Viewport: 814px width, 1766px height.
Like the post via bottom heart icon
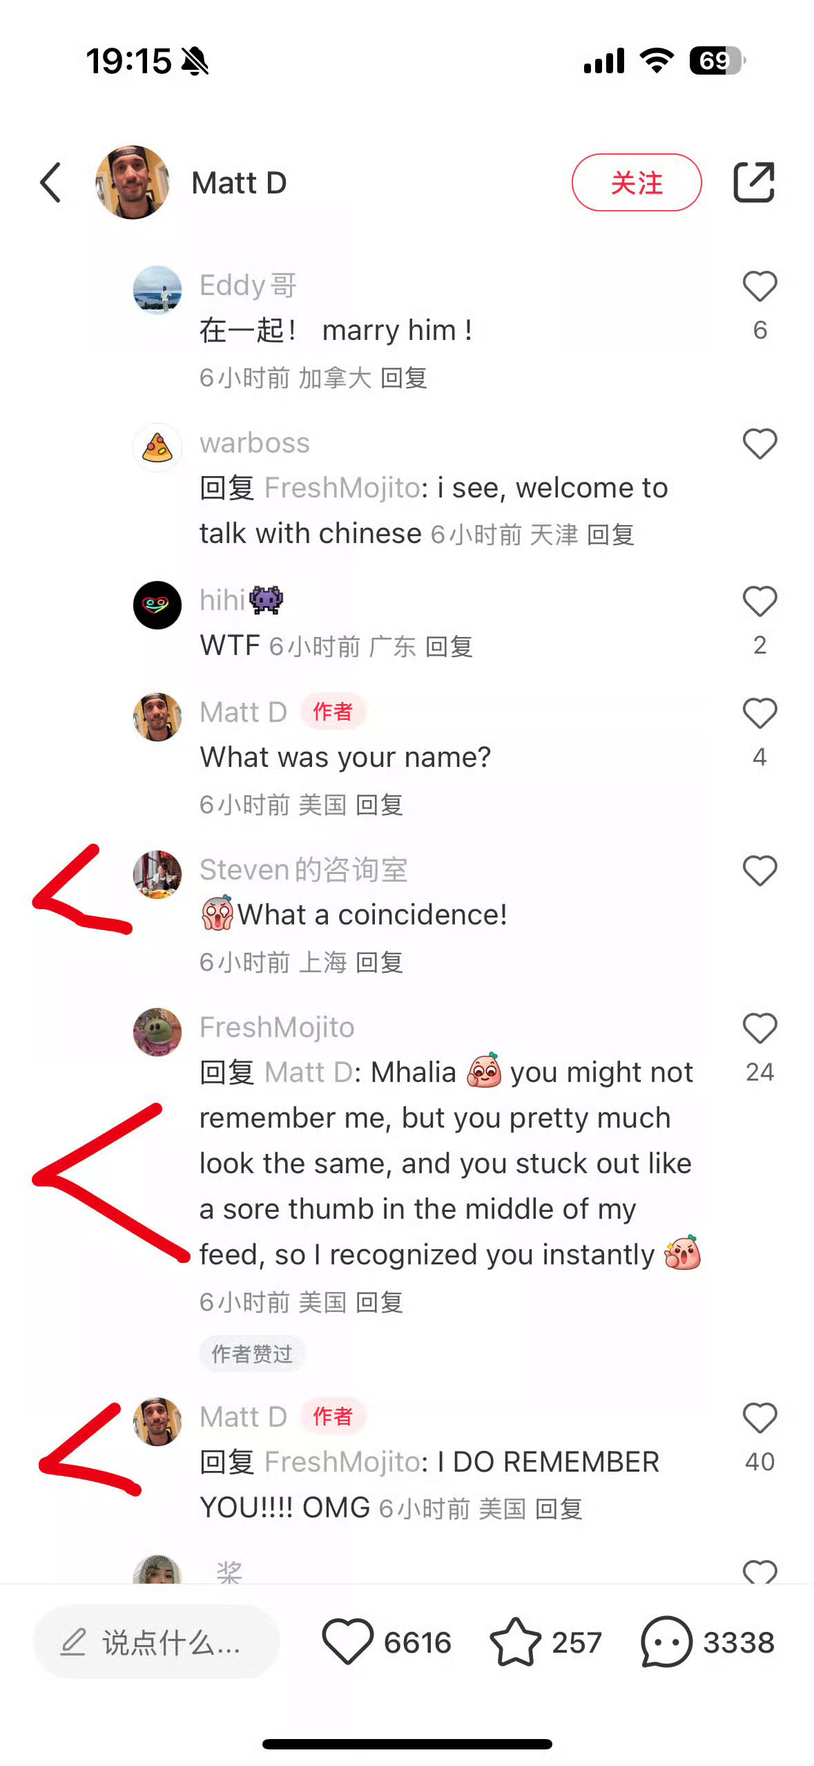(347, 1642)
